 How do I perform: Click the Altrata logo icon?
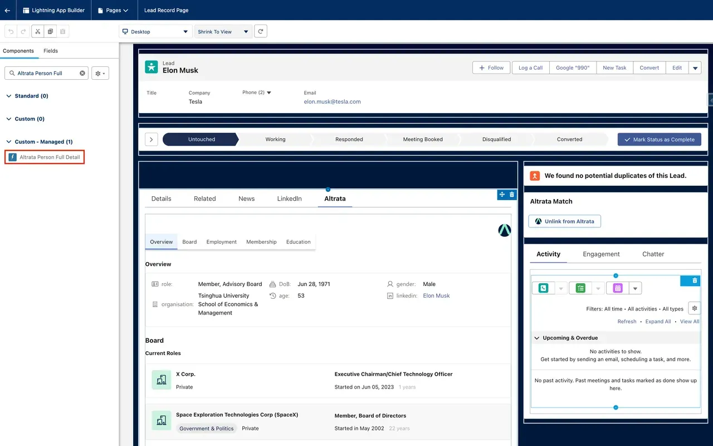coord(505,230)
